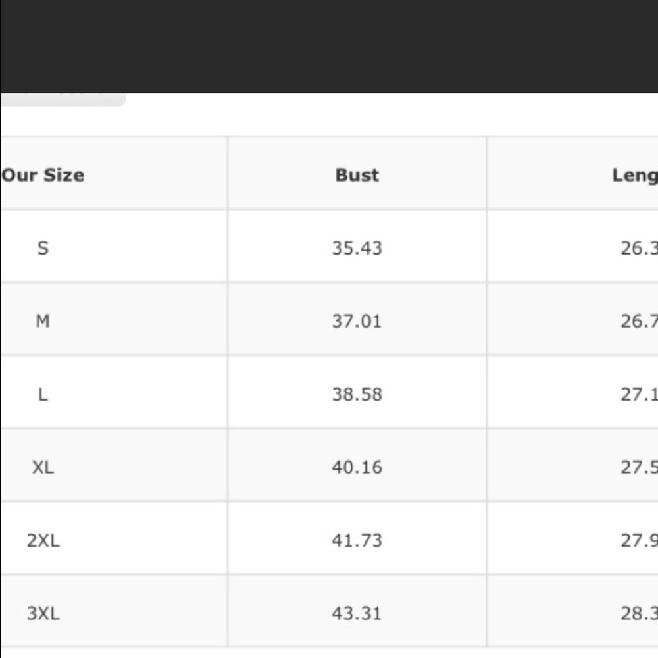Viewport: 658px width, 658px height.
Task: Click the 41.73 bust measurement
Action: coord(357,540)
